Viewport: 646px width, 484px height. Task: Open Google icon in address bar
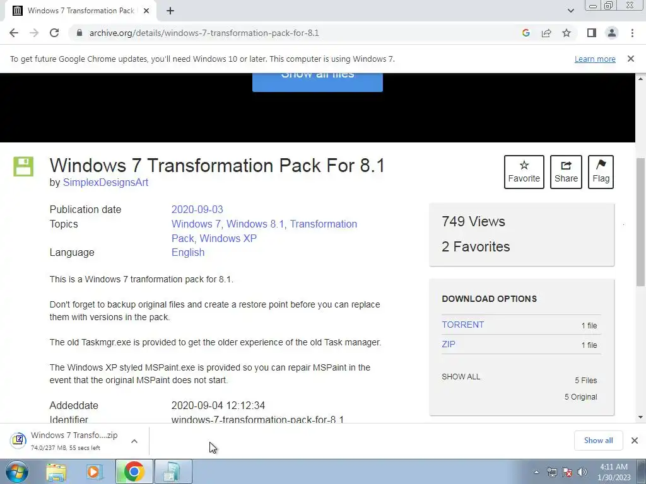point(526,33)
